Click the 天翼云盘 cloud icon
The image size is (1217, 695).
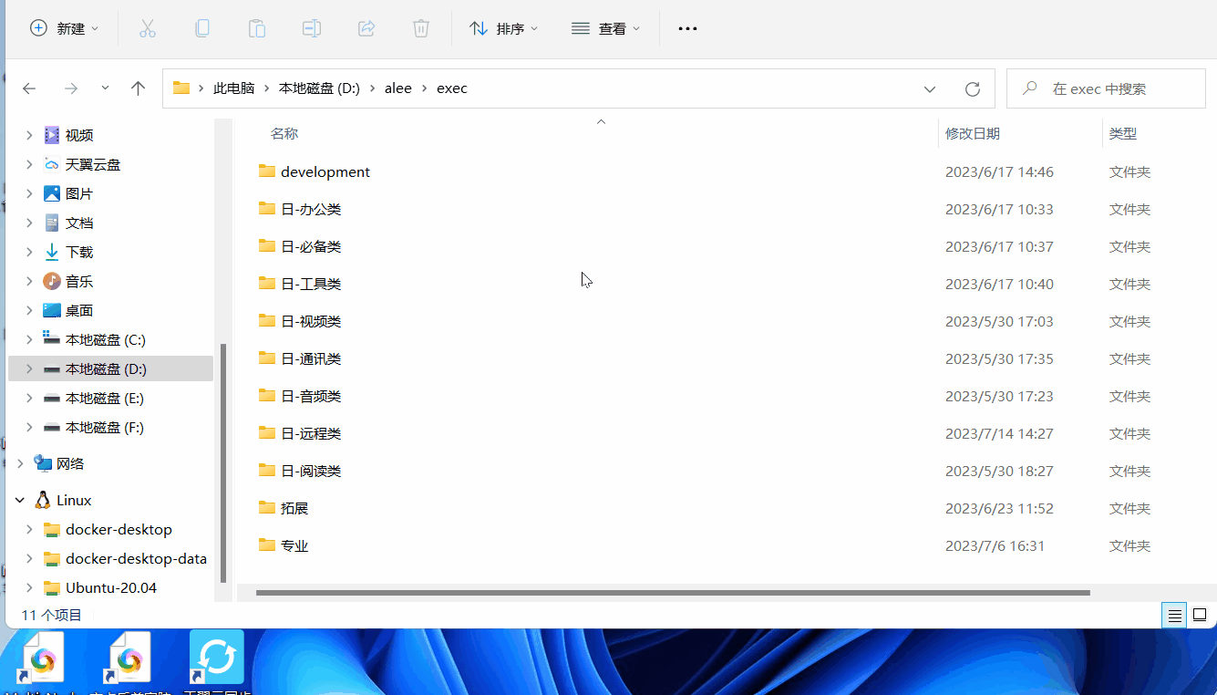point(52,164)
